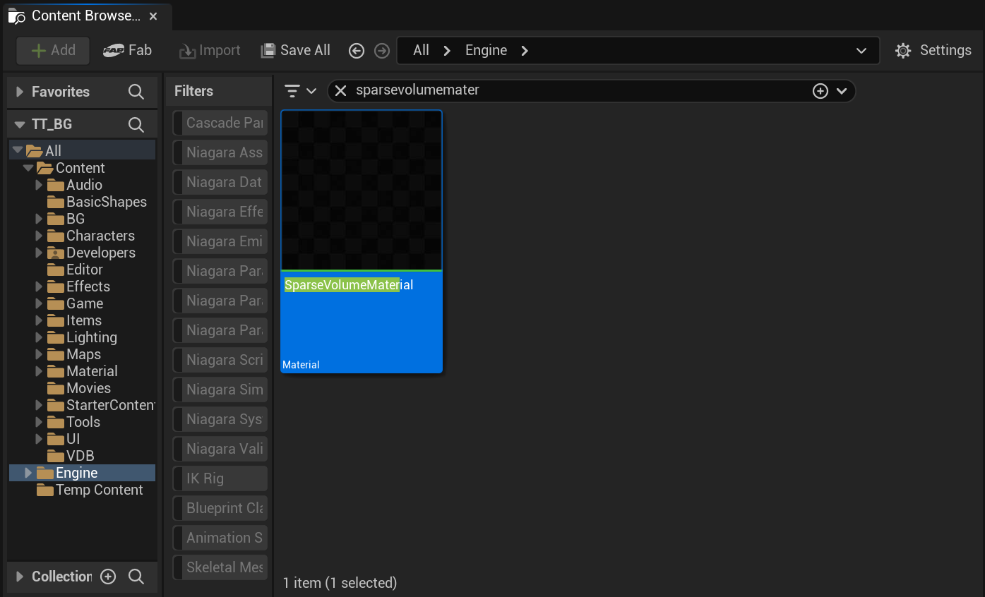Screen dimensions: 985x597
Task: Open the path history dropdown arrow
Action: pyautogui.click(x=861, y=51)
